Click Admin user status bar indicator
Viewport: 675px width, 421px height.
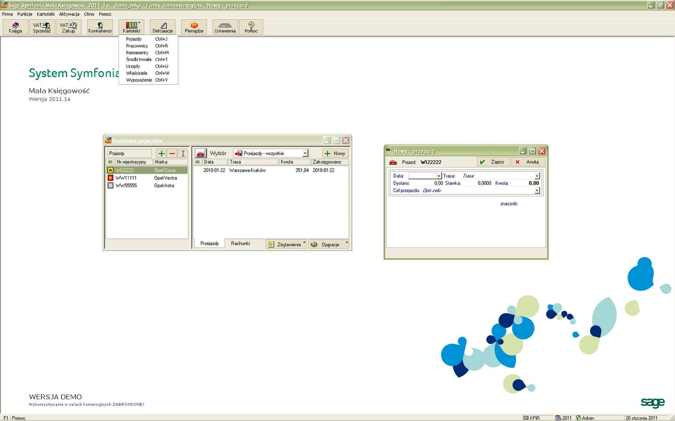pyautogui.click(x=585, y=418)
